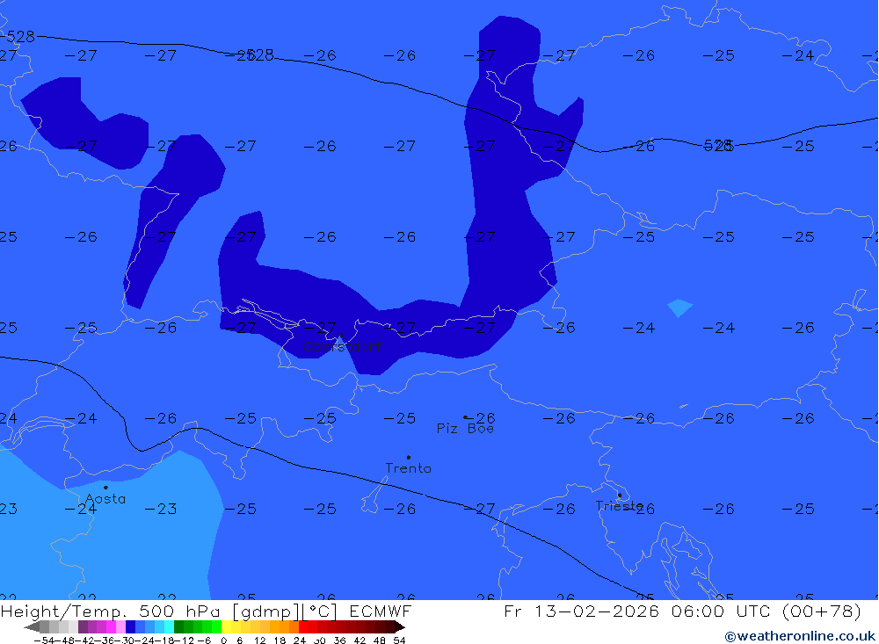879x644 pixels.
Task: Click the '0' legend scale value
Action: click(x=223, y=640)
